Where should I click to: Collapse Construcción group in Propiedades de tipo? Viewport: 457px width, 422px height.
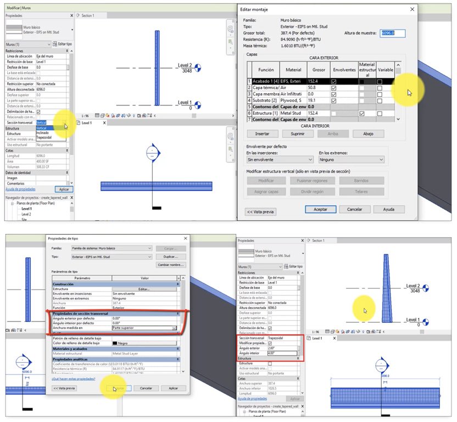coord(178,284)
